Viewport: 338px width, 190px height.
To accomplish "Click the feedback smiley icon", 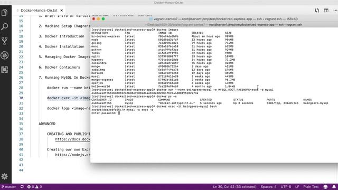I will tap(325, 187).
